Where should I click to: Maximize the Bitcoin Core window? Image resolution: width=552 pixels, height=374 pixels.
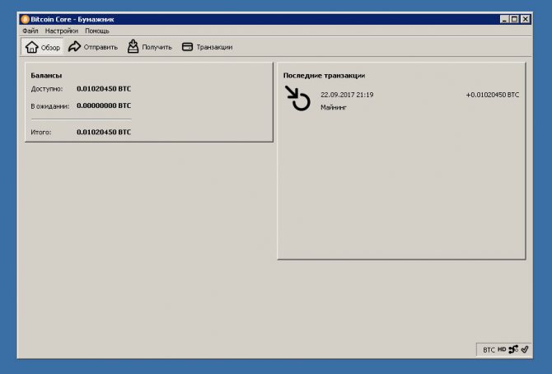click(x=514, y=19)
